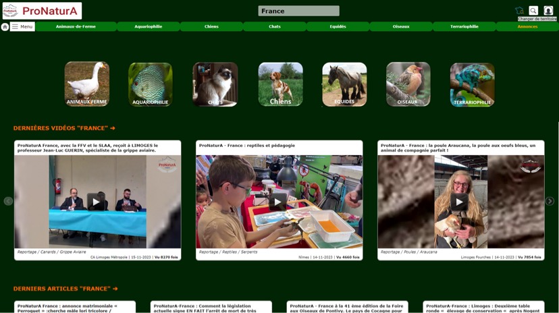Click the home icon beside Menu

(x=5, y=27)
